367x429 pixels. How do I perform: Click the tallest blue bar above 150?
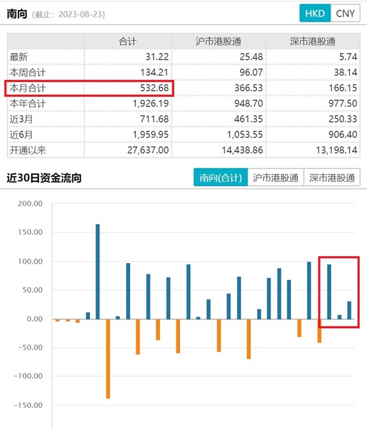click(98, 272)
